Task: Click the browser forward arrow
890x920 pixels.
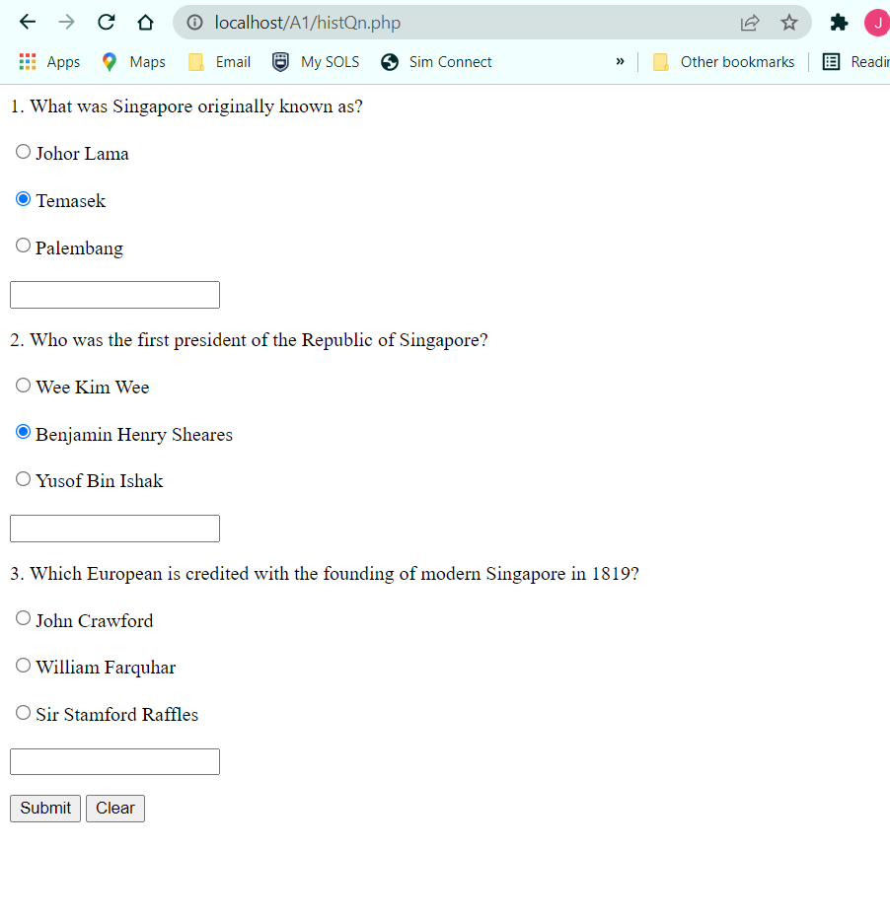Action: (67, 23)
